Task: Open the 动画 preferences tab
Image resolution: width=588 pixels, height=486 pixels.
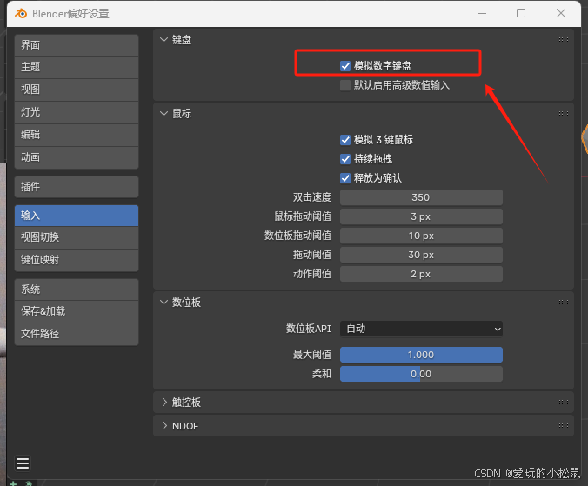Action: point(77,157)
